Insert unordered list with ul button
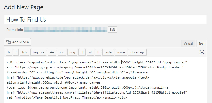The width and height of the screenshot is (212, 103). click(82, 52)
